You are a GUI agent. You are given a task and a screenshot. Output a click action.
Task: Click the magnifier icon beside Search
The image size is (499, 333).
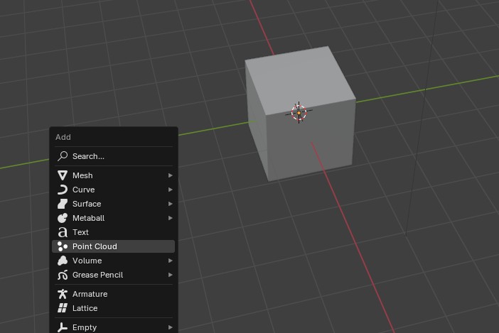coord(63,156)
